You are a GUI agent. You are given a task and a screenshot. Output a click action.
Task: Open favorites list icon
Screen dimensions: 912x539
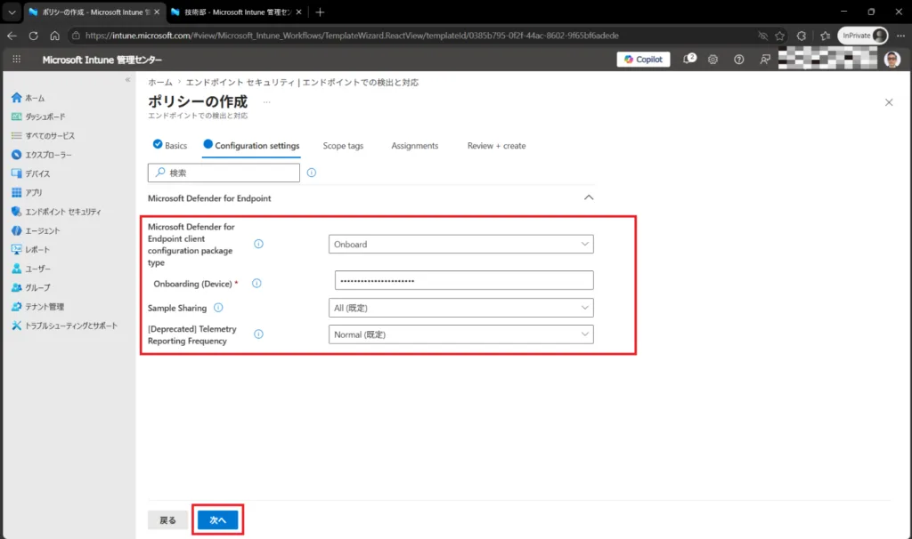[825, 36]
